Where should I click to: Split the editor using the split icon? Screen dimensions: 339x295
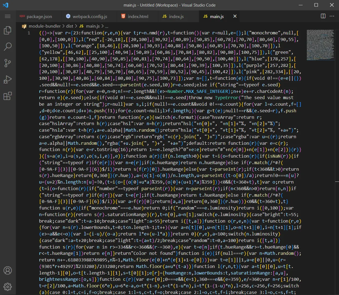[323, 16]
